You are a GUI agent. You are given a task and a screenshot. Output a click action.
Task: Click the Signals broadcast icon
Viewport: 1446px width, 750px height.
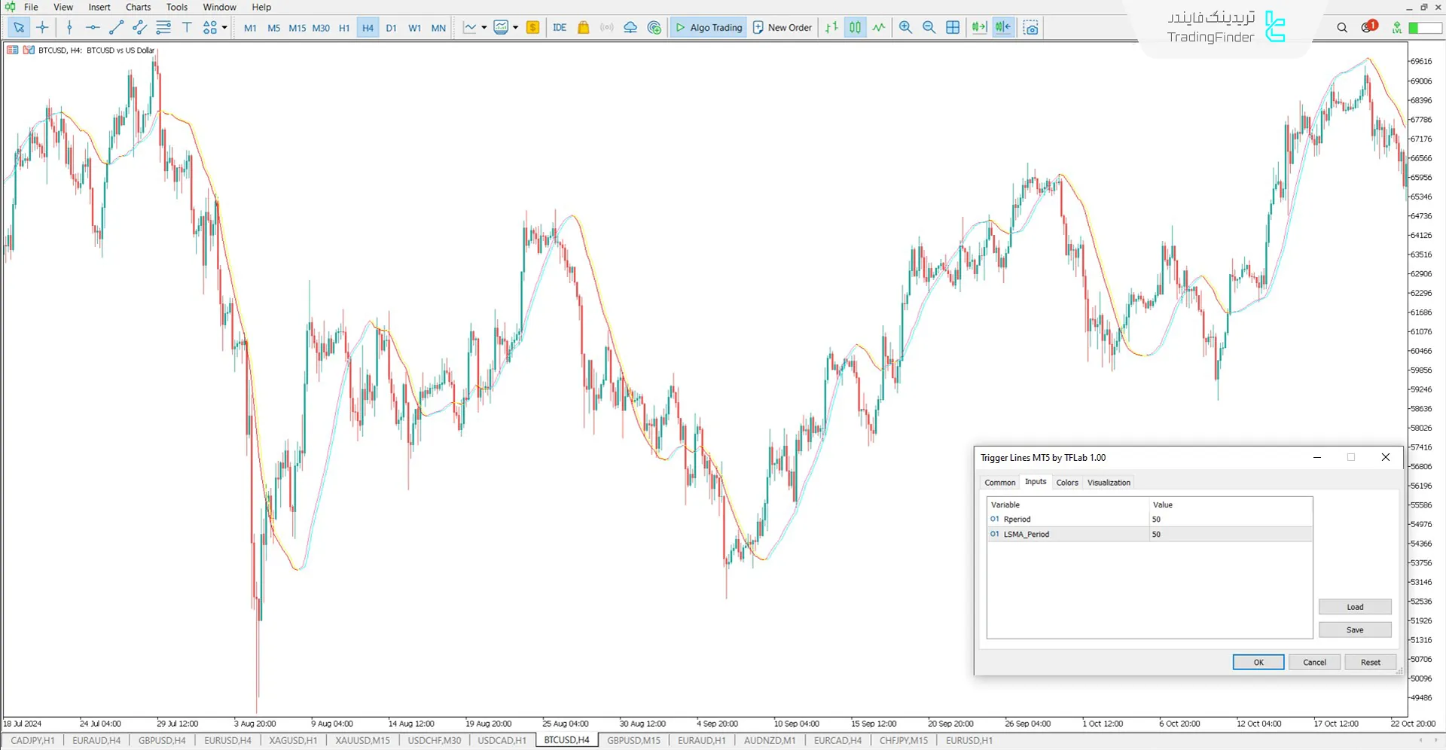607,27
